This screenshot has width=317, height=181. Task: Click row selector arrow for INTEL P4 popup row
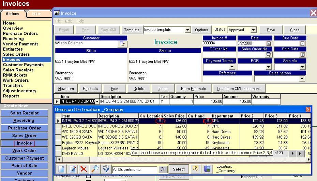[58, 121]
